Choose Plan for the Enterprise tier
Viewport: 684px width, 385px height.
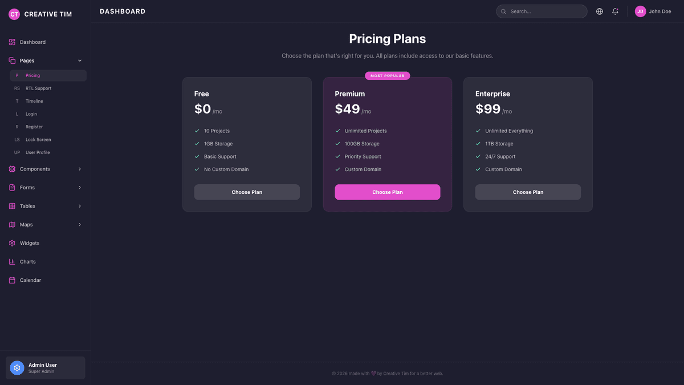[528, 192]
